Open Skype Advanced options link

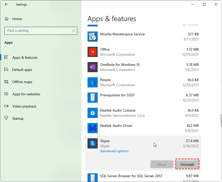coord(114,151)
